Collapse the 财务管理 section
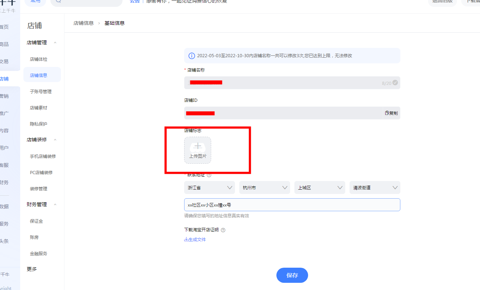Image resolution: width=480 pixels, height=290 pixels. coord(55,204)
